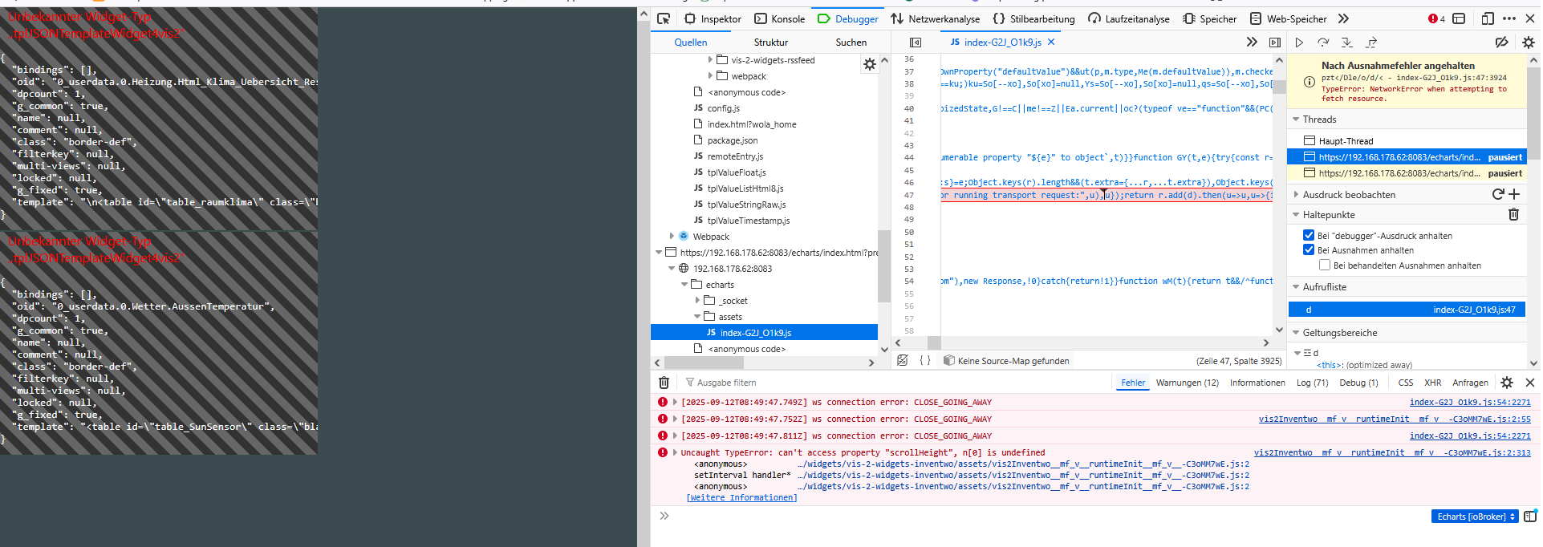Toggle the XHR console filter
Viewport: 1543px width, 547px height.
tap(1432, 383)
